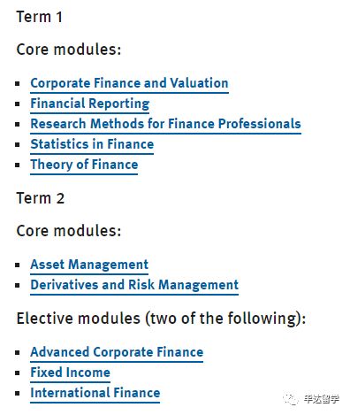
Task: Open the Fixed Income elective link
Action: point(70,373)
